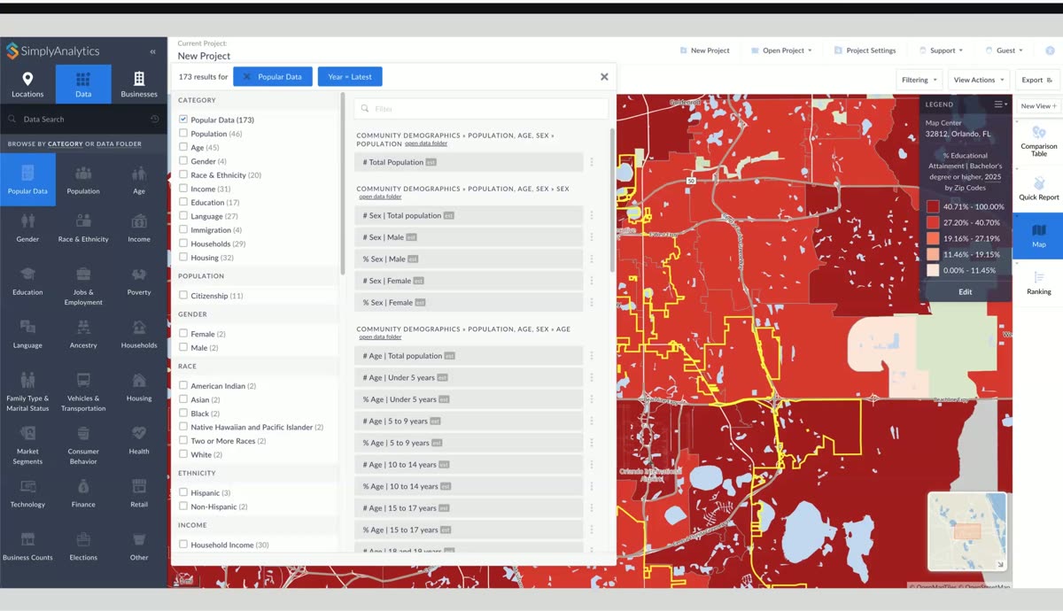Image resolution: width=1063 pixels, height=611 pixels.
Task: Open the Filtering dropdown
Action: [919, 80]
